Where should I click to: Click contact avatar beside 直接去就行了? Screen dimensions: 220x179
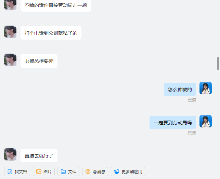[10, 154]
